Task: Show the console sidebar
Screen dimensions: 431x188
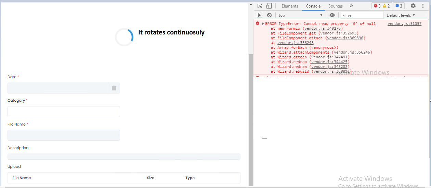Action: click(260, 15)
